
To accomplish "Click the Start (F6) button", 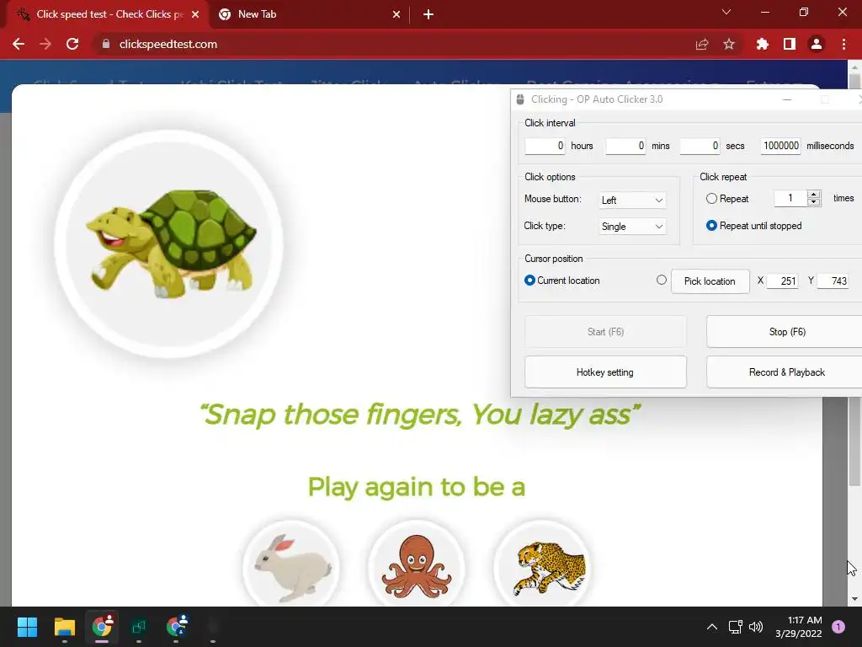I will coord(605,332).
